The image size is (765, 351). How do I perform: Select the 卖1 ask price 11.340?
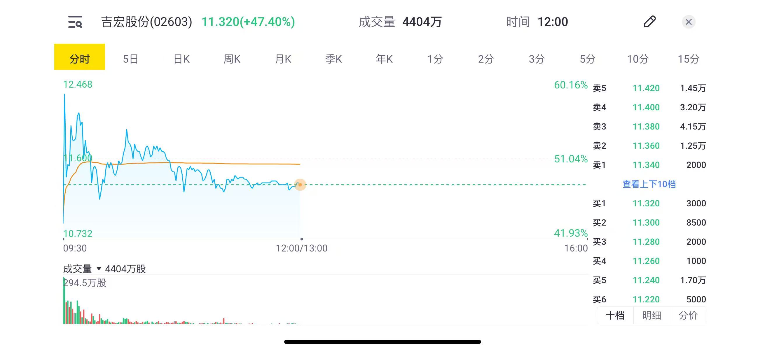tap(647, 165)
